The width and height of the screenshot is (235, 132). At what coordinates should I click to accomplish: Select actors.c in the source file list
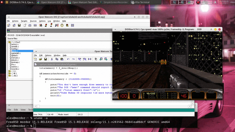(x=15, y=44)
